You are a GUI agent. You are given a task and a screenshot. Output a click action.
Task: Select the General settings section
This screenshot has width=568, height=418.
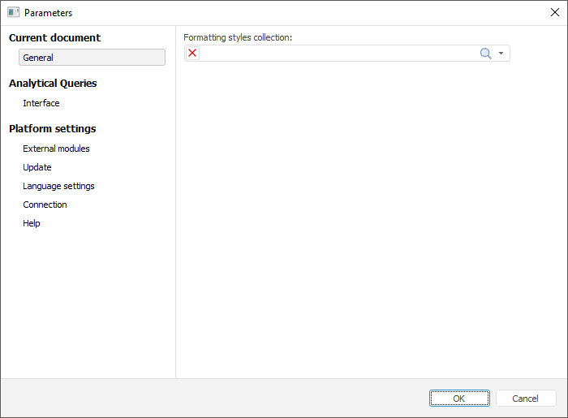click(92, 58)
